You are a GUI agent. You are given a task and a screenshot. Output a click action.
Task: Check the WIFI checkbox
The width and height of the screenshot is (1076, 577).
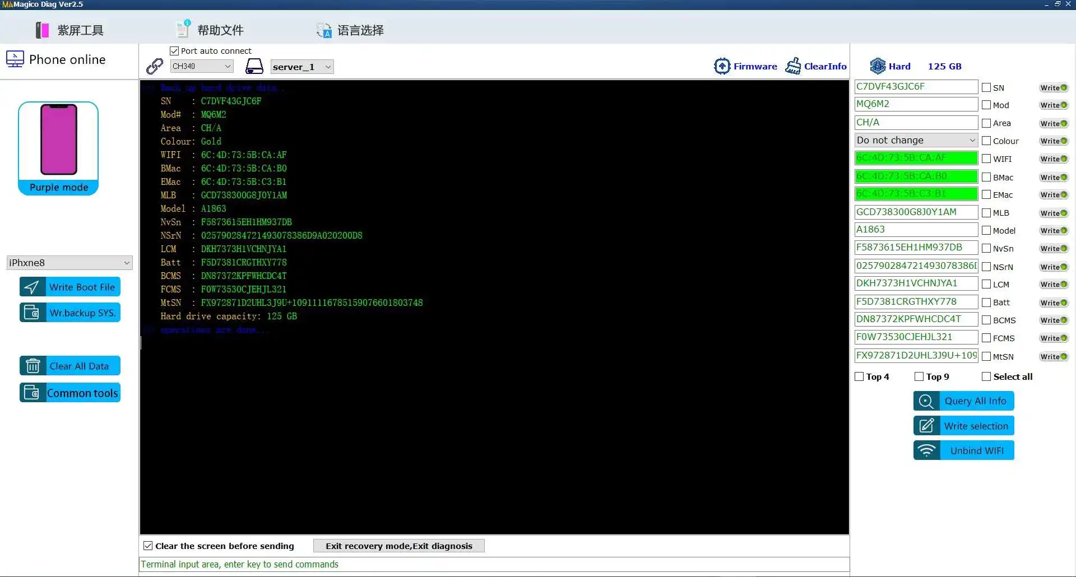986,159
